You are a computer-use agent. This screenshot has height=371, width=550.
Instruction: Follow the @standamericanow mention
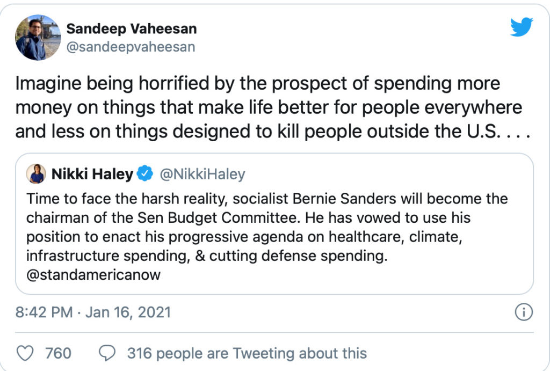point(93,275)
